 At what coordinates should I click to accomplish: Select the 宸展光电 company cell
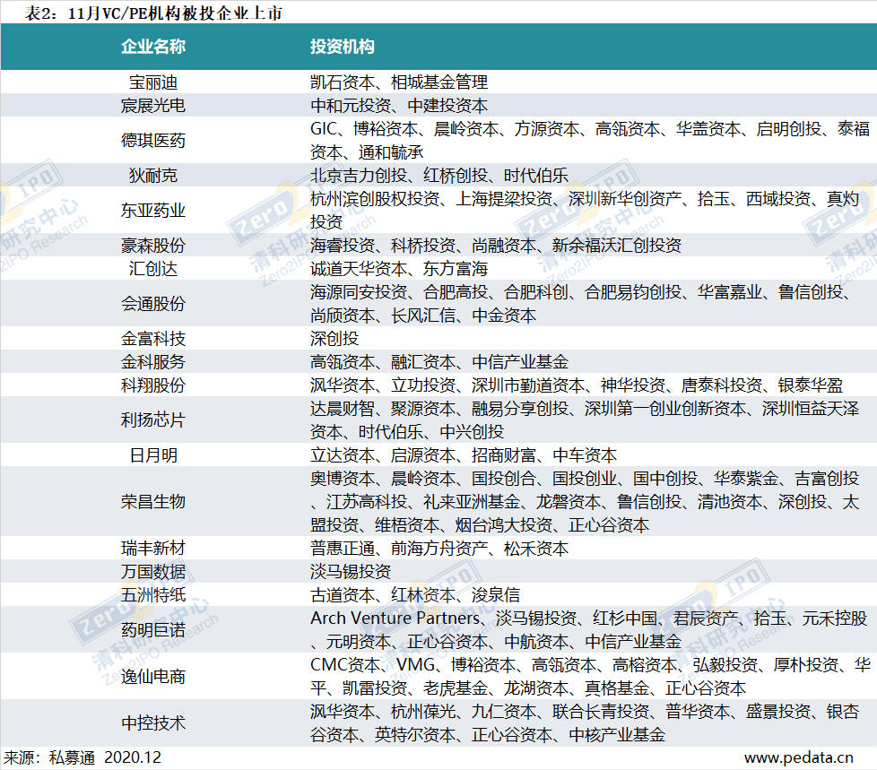pos(153,106)
